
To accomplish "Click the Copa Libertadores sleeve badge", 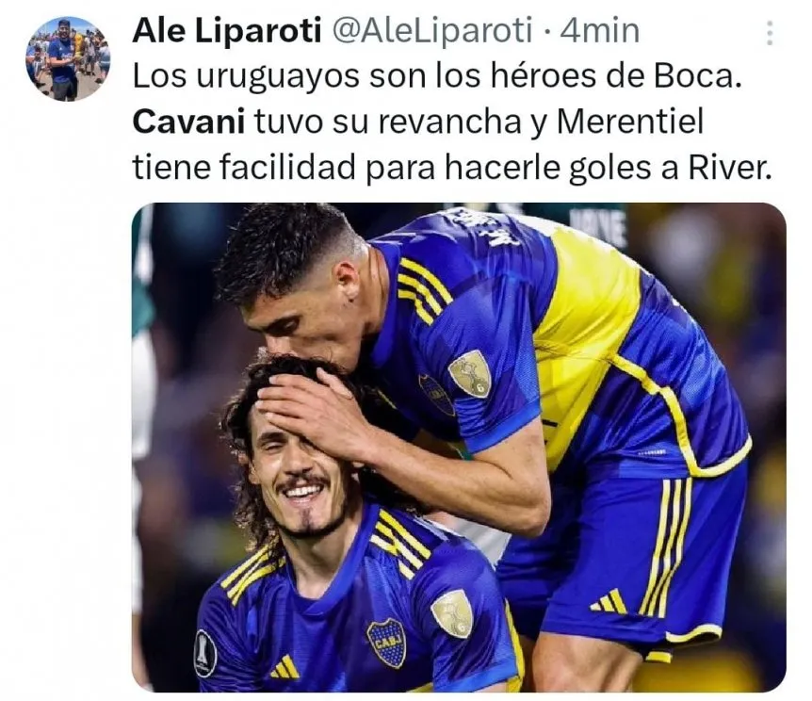I will (x=205, y=653).
